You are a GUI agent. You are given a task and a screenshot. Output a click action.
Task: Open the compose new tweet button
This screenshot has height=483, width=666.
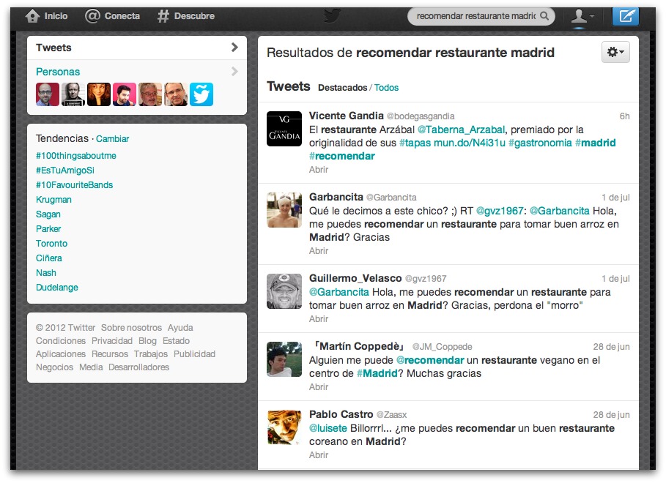tap(625, 16)
